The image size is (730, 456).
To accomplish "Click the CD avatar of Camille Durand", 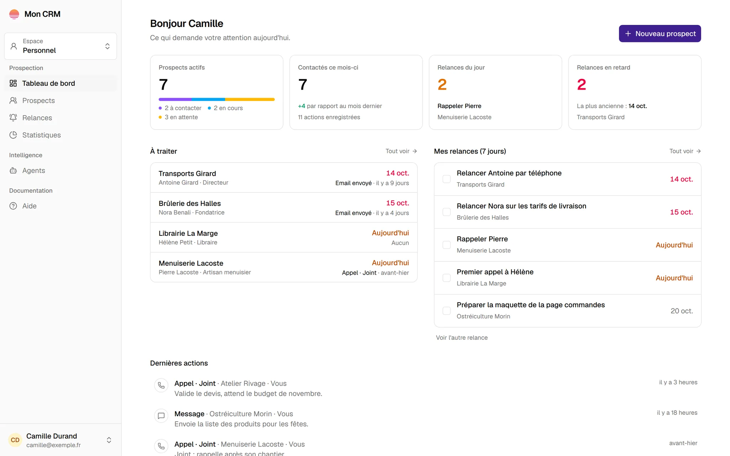I will (x=15, y=440).
